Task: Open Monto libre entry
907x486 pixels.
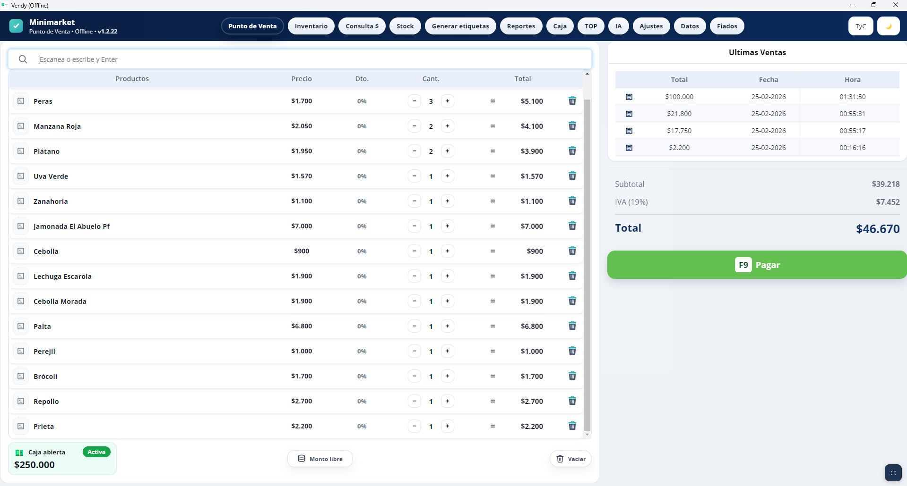Action: tap(320, 459)
